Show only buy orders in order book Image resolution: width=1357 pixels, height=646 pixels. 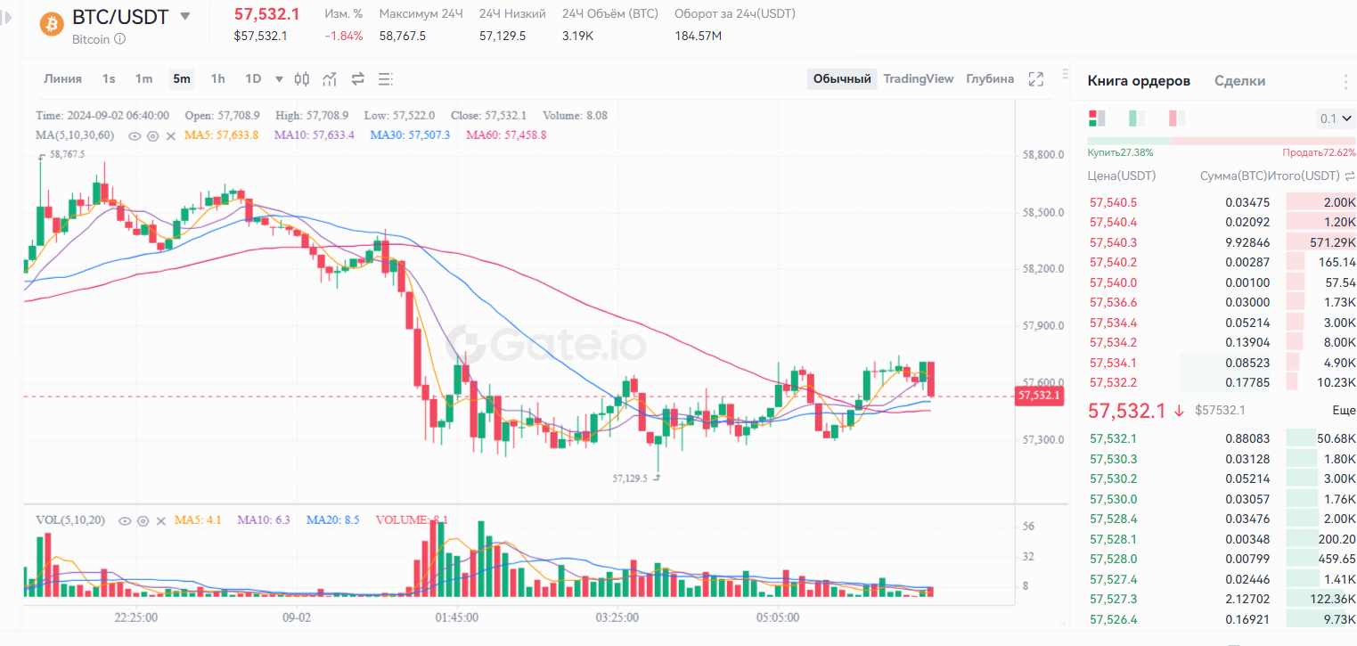1137,119
